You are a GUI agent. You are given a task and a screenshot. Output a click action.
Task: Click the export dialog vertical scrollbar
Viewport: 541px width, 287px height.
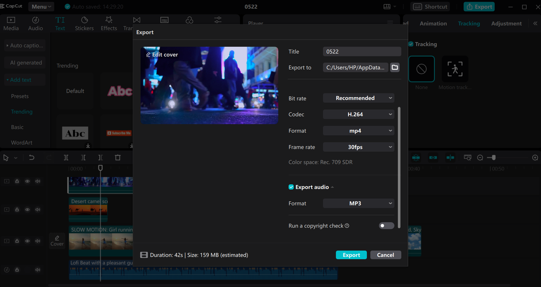tap(399, 167)
